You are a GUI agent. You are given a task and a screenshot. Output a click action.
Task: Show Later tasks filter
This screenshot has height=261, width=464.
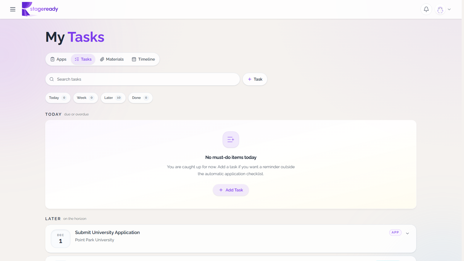pos(113,98)
